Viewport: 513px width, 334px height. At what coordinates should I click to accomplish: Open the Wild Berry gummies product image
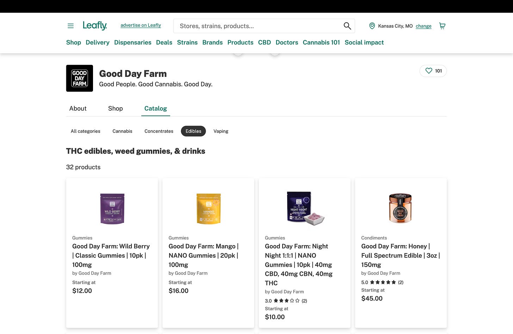112,208
